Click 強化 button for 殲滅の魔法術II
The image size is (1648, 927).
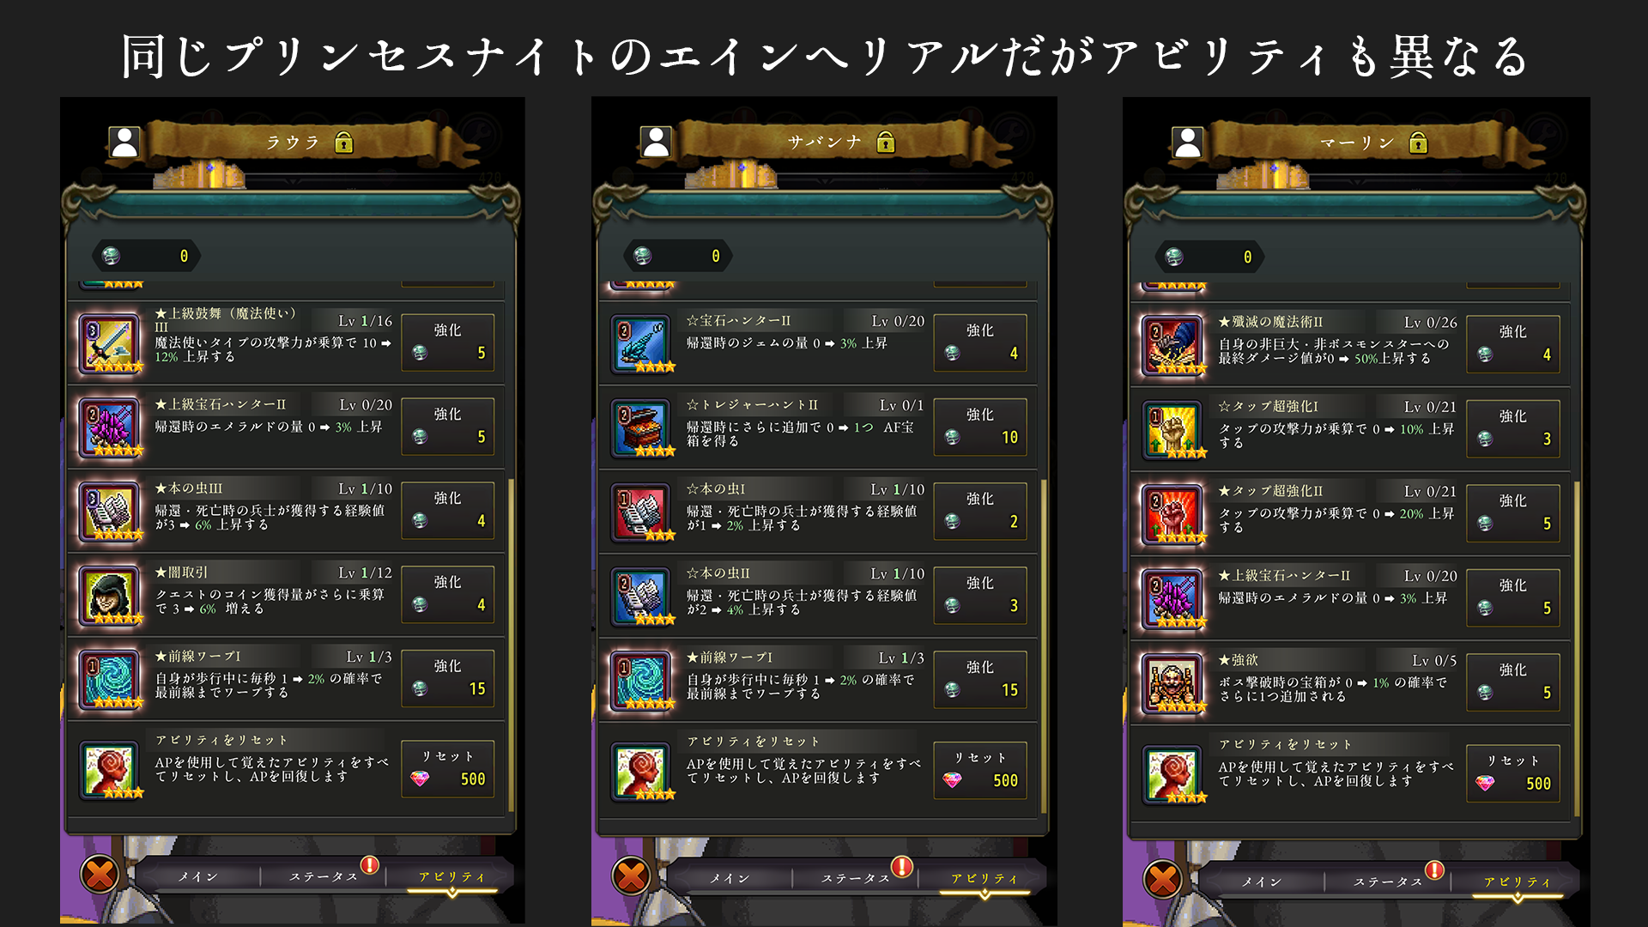1513,343
